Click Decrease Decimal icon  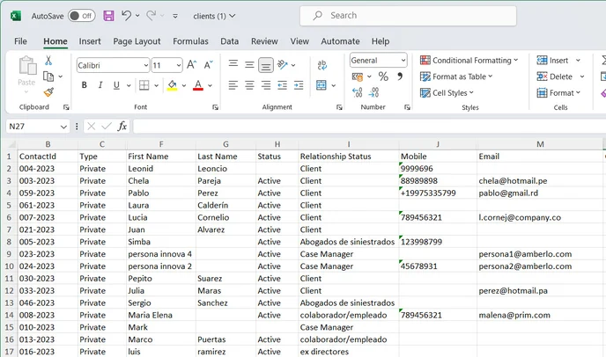[x=373, y=92]
